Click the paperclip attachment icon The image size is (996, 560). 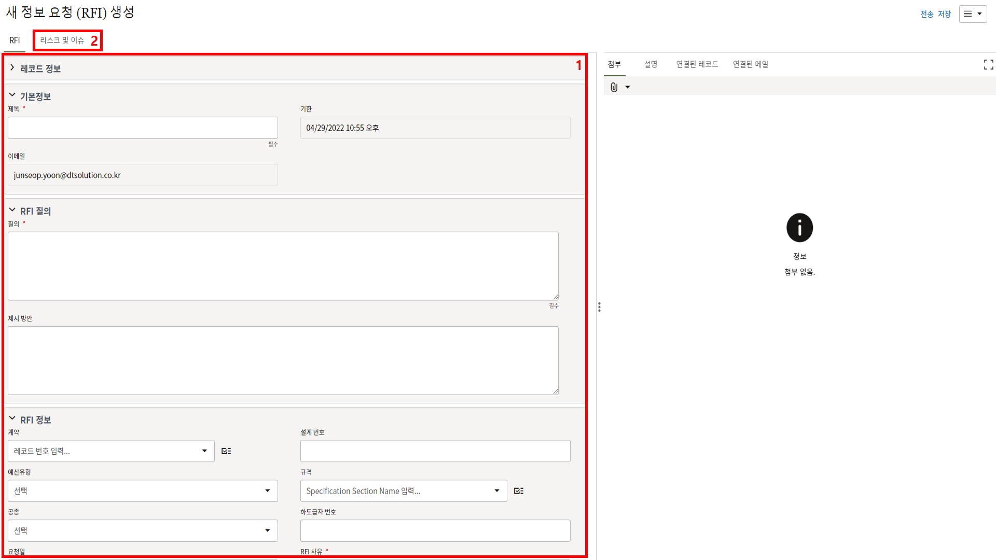[x=614, y=87]
